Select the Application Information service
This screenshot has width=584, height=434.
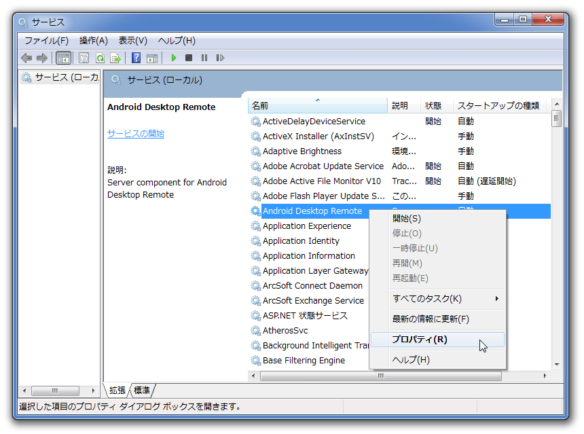[309, 256]
